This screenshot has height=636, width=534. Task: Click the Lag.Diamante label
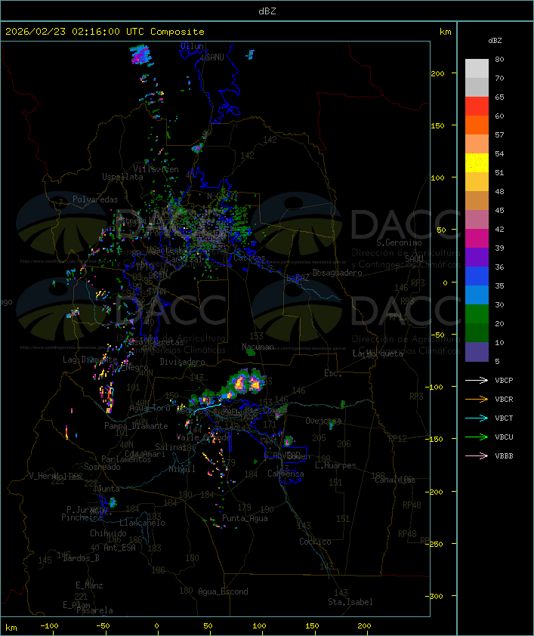[90, 360]
